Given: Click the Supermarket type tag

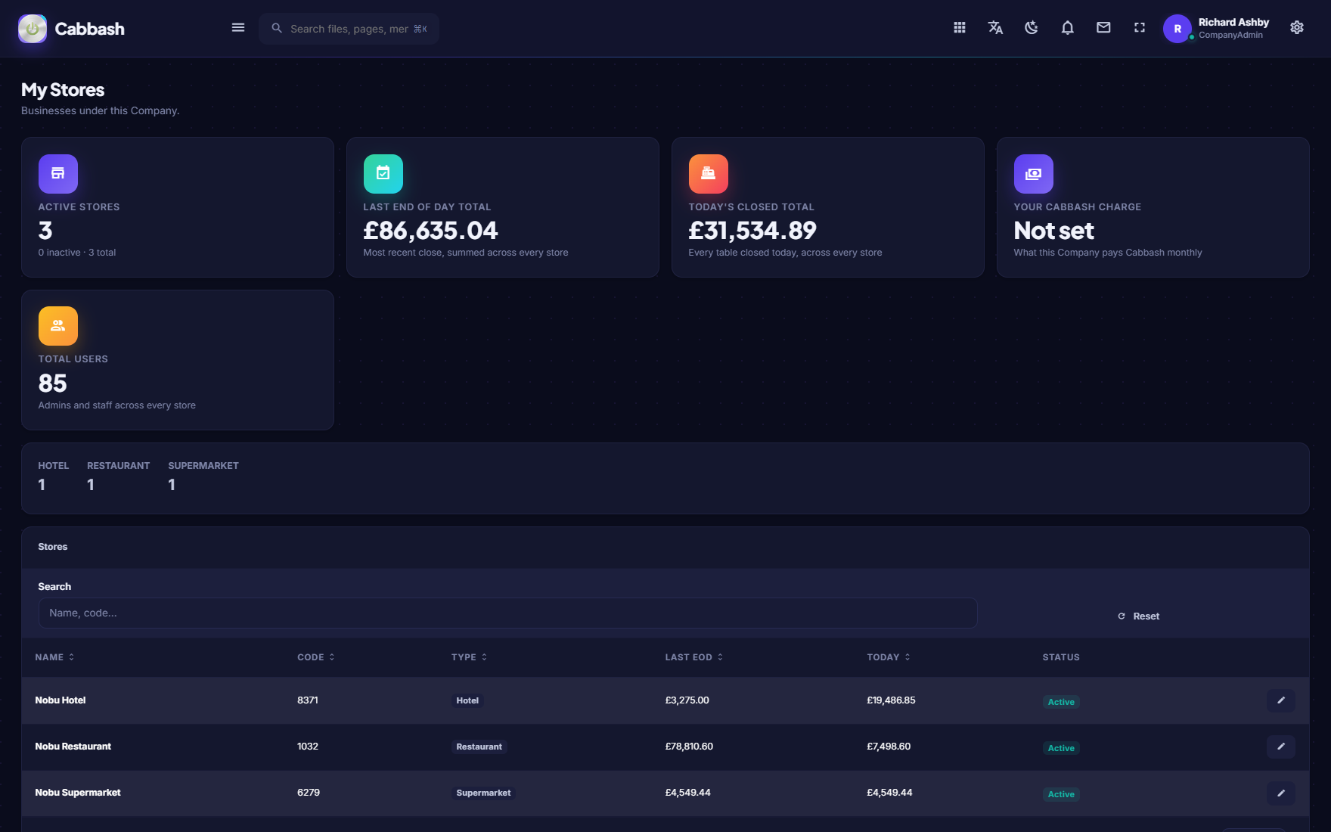Looking at the screenshot, I should point(483,793).
